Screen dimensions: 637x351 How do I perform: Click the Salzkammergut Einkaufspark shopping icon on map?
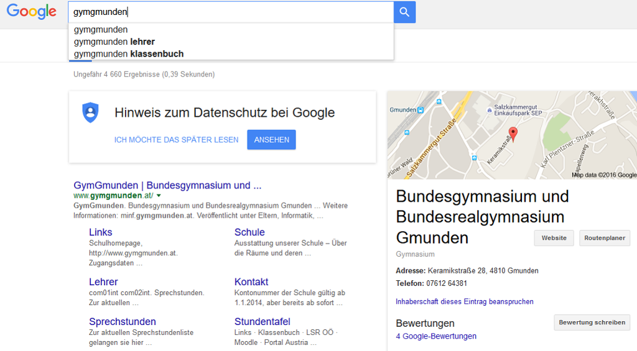click(489, 110)
